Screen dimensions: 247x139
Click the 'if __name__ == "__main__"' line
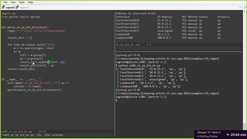21,79
